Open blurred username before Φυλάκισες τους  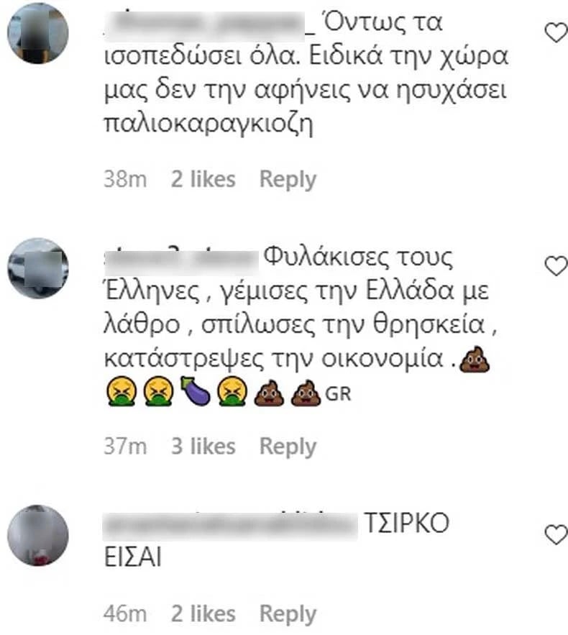point(181,259)
